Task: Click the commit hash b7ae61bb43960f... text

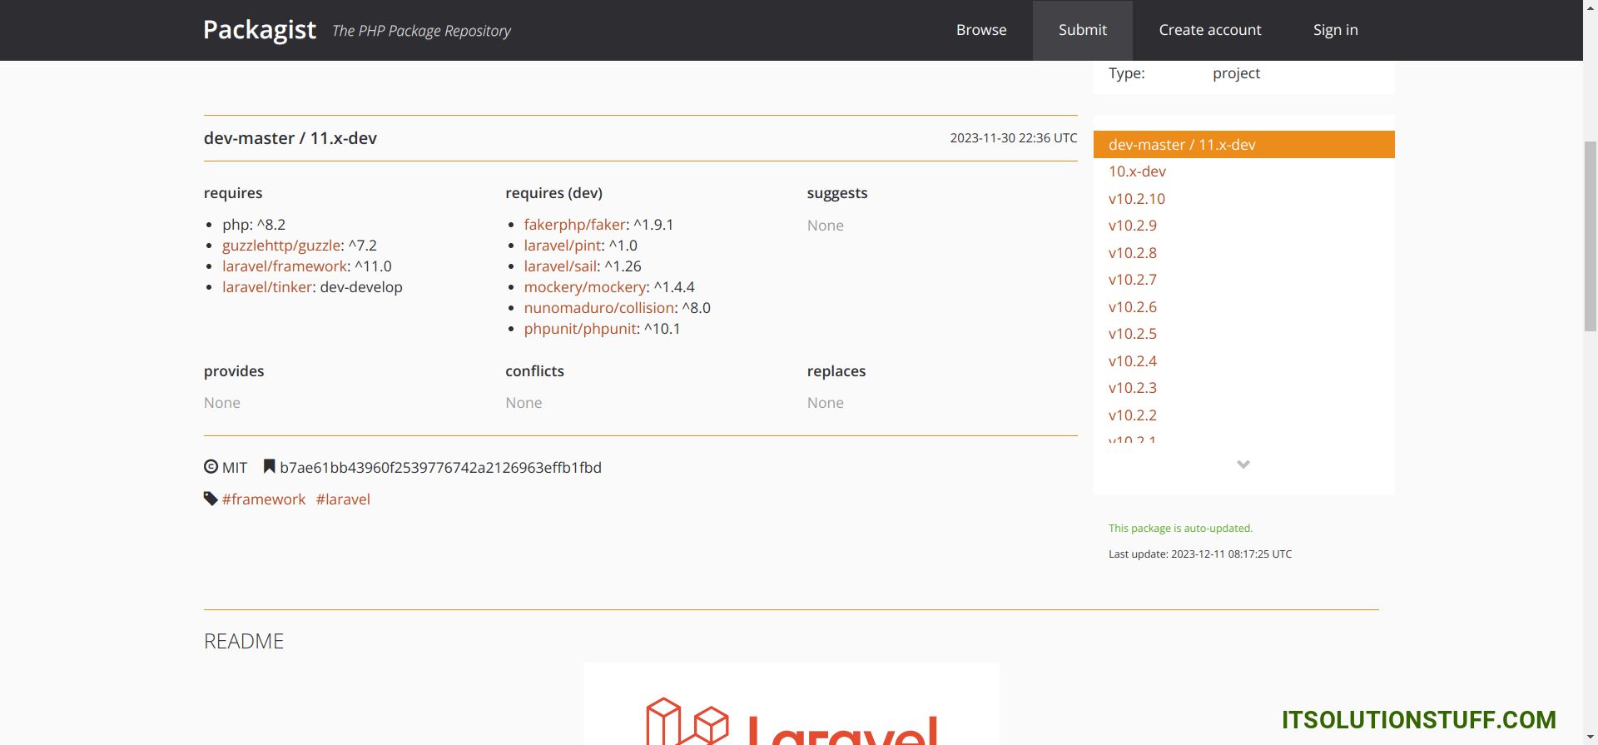Action: click(x=440, y=468)
